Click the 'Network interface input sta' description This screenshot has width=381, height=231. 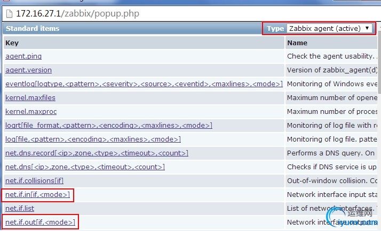[332, 194]
